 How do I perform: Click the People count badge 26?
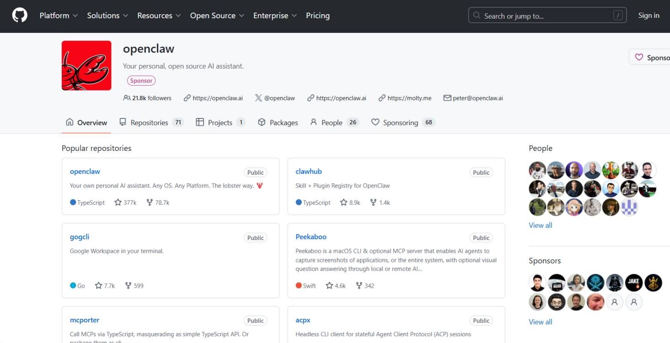tap(353, 123)
